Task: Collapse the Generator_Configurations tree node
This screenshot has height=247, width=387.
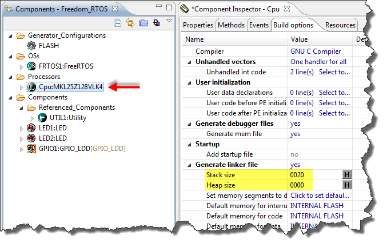Action: click(10, 36)
